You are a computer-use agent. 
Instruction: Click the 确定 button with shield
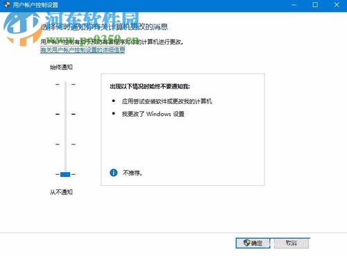point(253,243)
